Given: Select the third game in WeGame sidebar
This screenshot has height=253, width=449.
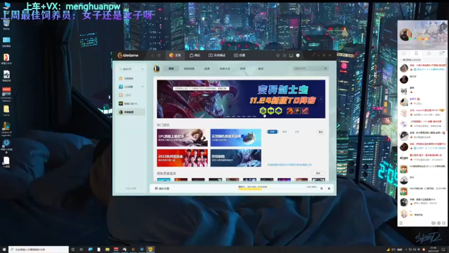Looking at the screenshot, I should (125, 95).
